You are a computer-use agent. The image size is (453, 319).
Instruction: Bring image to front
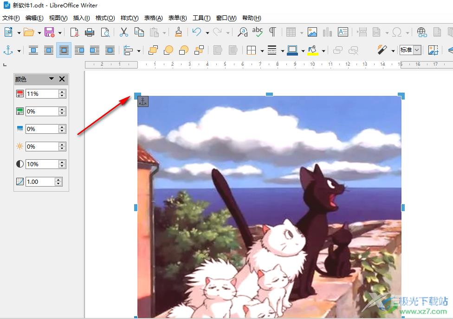153,50
